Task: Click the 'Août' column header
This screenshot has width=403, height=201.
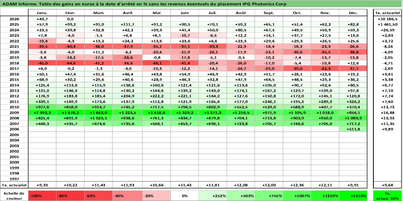Action: pos(241,13)
